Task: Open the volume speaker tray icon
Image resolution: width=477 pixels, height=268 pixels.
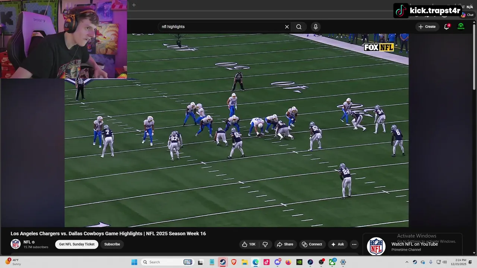Action: click(x=445, y=262)
